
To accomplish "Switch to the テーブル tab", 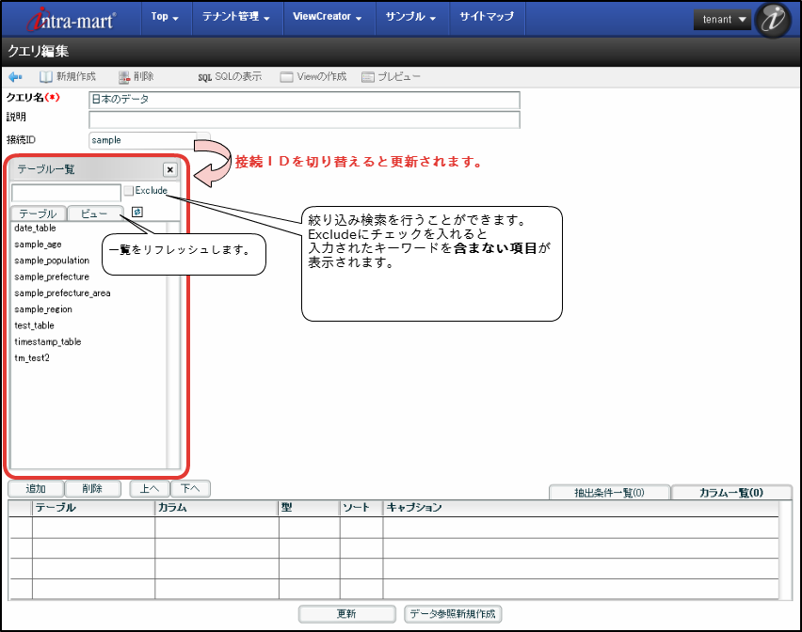I will 39,213.
